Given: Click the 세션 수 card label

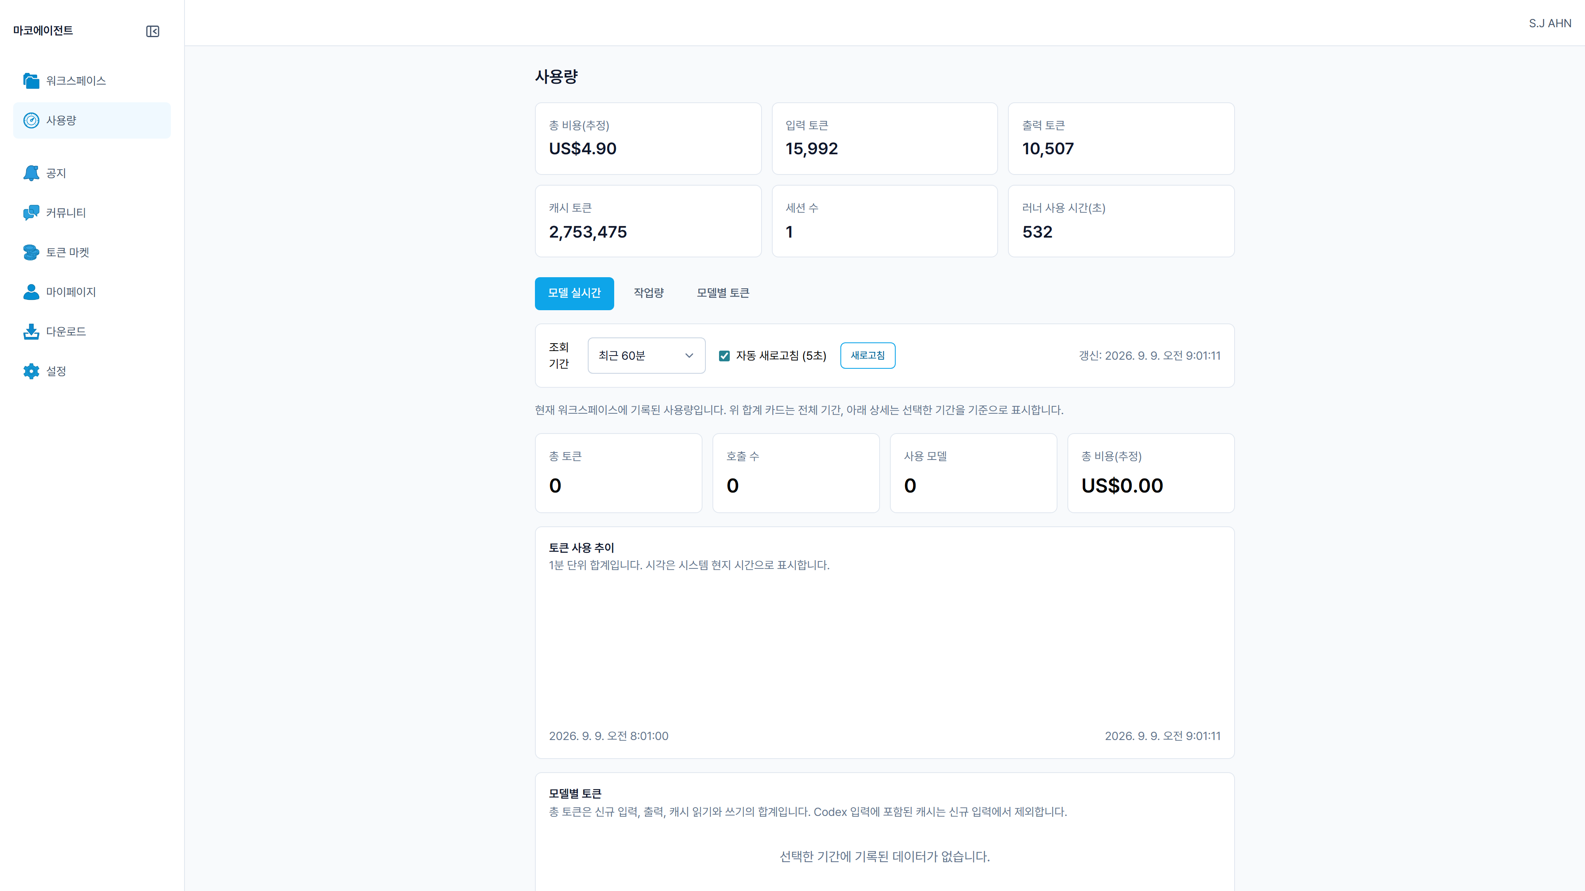Looking at the screenshot, I should coord(802,208).
